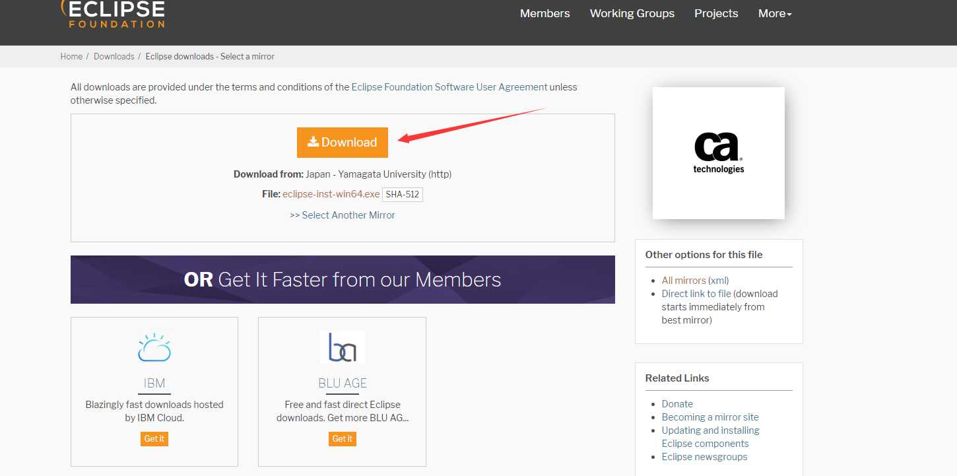Viewport: 957px width, 476px height.
Task: Open the All mirrors link
Action: (684, 281)
